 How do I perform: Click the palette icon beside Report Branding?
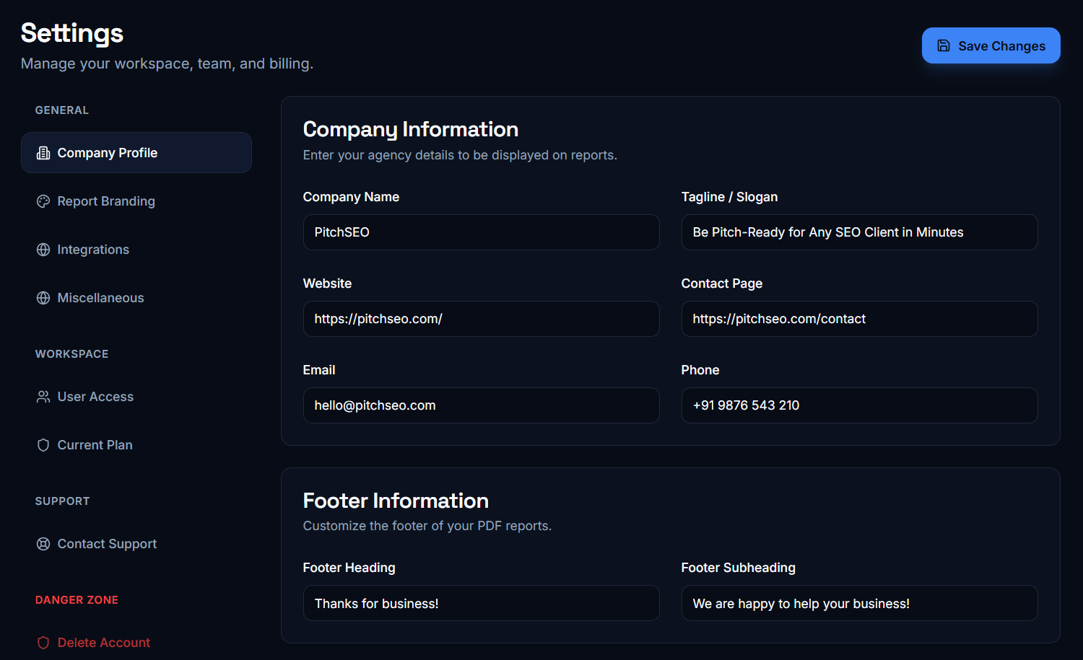[43, 201]
